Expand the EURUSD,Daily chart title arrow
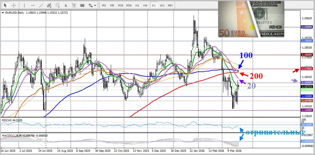This screenshot has width=315, height=155. pyautogui.click(x=3, y=13)
